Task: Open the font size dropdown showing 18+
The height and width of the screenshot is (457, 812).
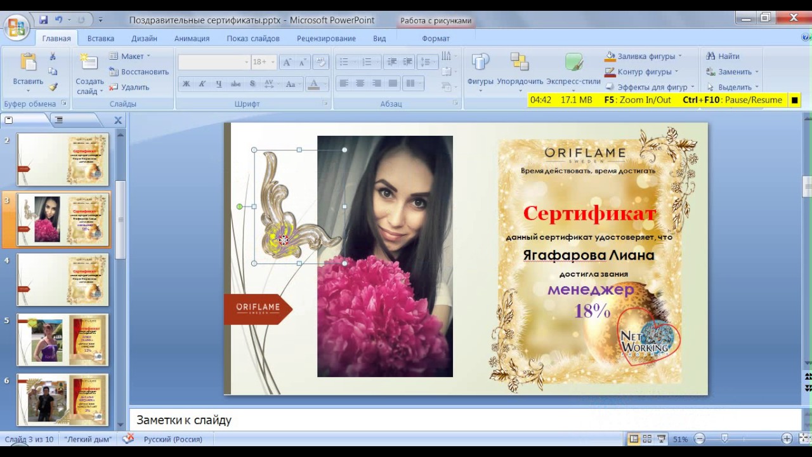Action: [x=273, y=62]
